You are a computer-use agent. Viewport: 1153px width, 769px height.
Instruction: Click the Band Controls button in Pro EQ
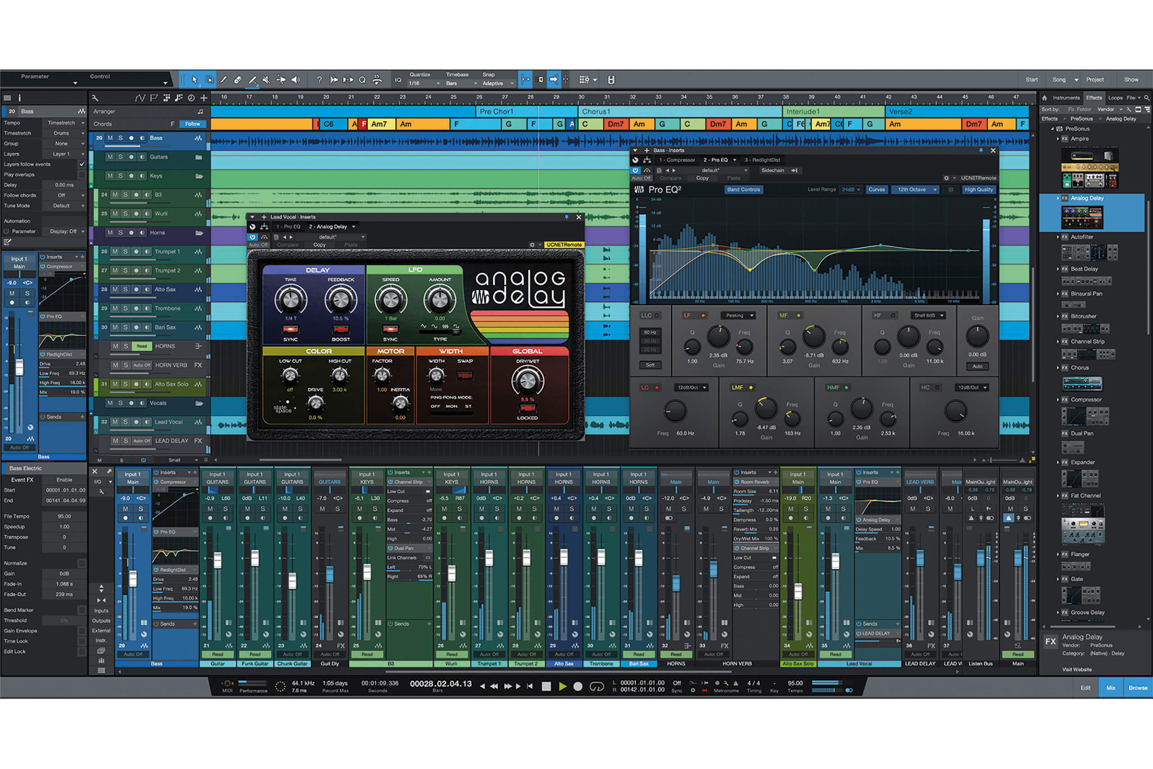click(743, 189)
